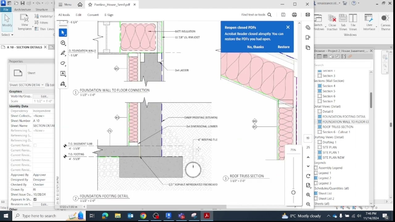This screenshot has width=395, height=222.
Task: Dismiss the Reopen closed PDFs notification
Action: tap(288, 27)
